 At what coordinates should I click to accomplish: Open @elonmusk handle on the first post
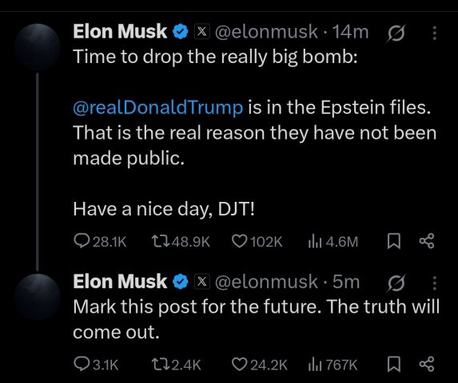coord(266,31)
